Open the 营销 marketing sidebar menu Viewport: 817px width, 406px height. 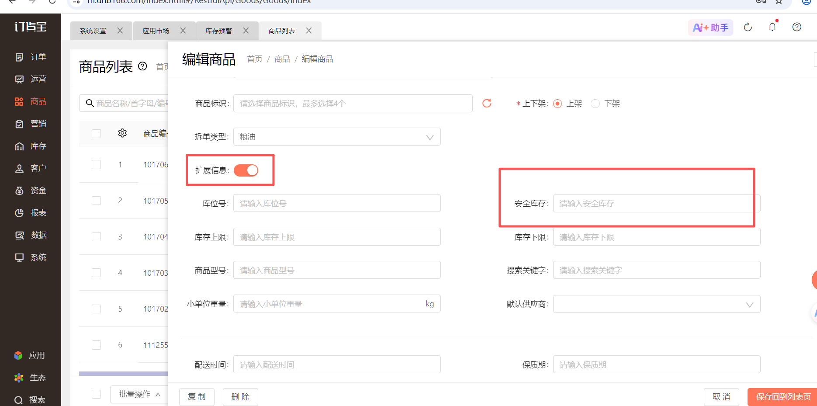tap(31, 124)
